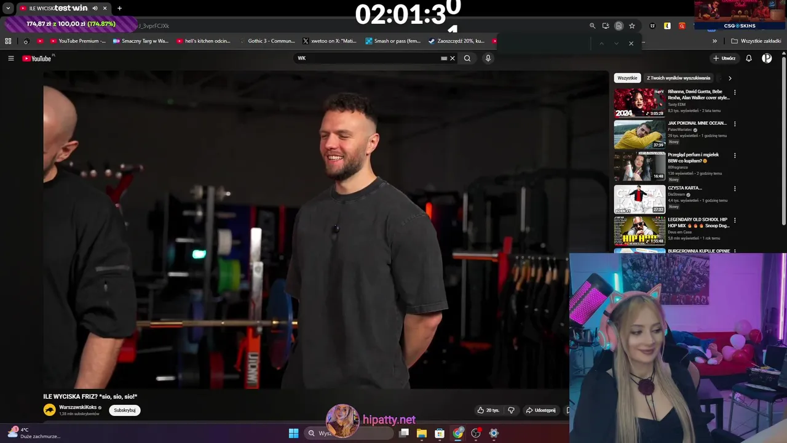Bookmark this page with the star icon

point(632,26)
